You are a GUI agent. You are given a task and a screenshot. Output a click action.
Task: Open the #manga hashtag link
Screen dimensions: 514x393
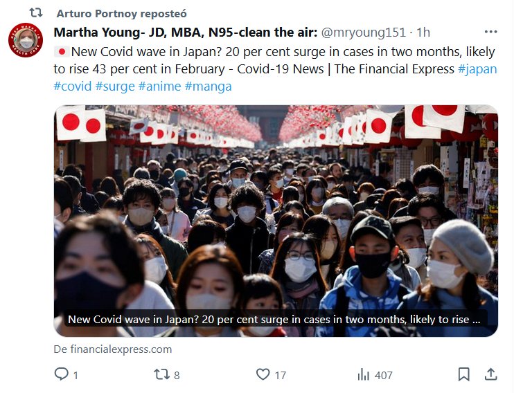[208, 86]
